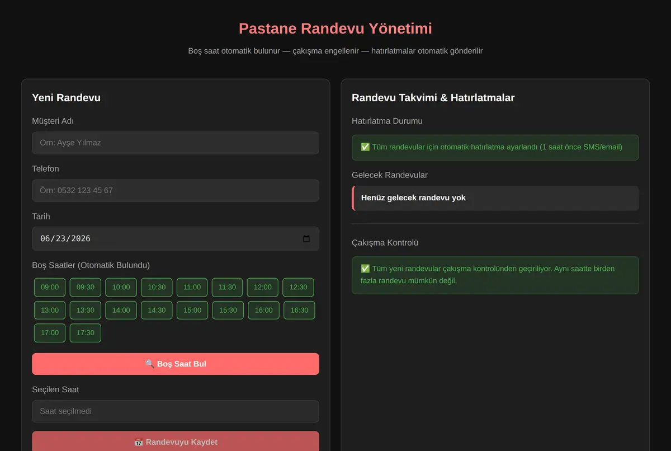Click the automatic reminder status message

point(495,147)
